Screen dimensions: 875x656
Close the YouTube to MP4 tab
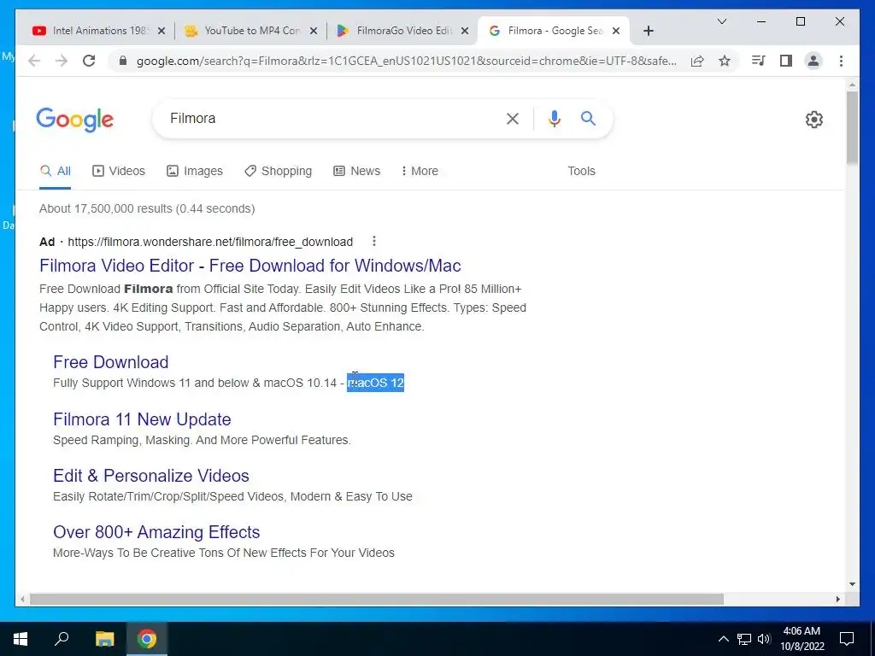coord(314,31)
